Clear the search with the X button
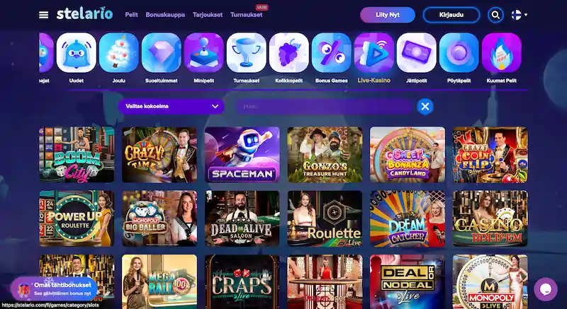 coord(425,107)
